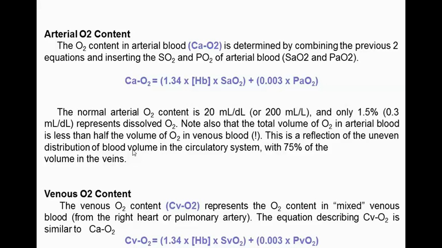
Task: Click the 20 mL/dL value
Action: click(x=224, y=112)
